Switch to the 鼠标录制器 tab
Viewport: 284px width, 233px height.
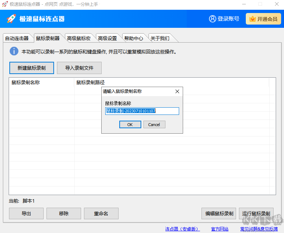[x=48, y=38]
